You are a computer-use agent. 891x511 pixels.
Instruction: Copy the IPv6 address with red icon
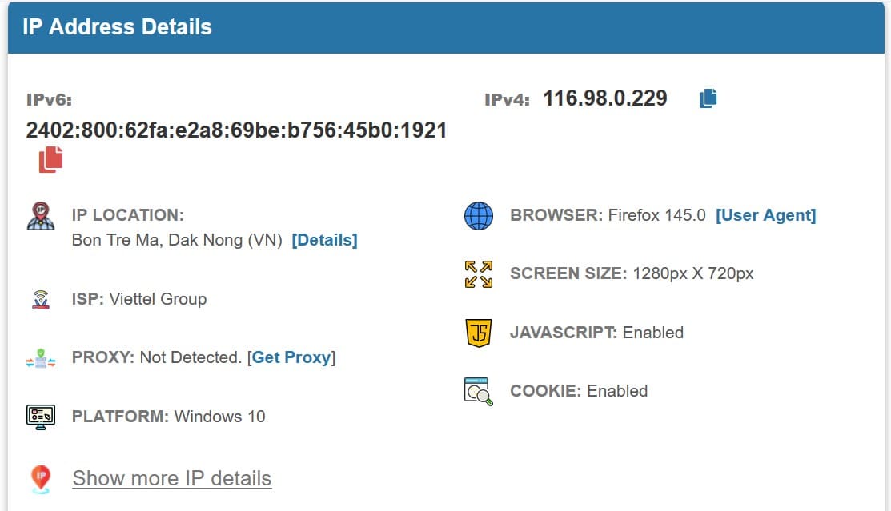point(50,159)
